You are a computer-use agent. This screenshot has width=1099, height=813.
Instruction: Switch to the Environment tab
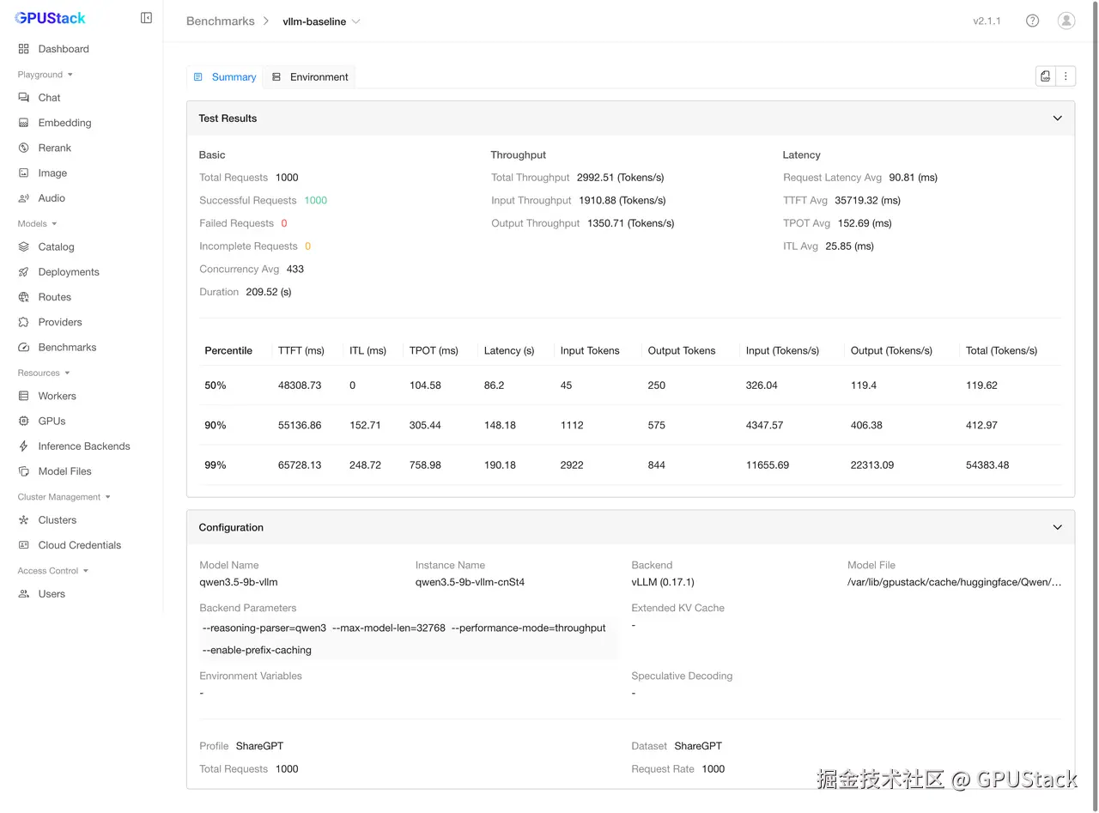pyautogui.click(x=310, y=76)
